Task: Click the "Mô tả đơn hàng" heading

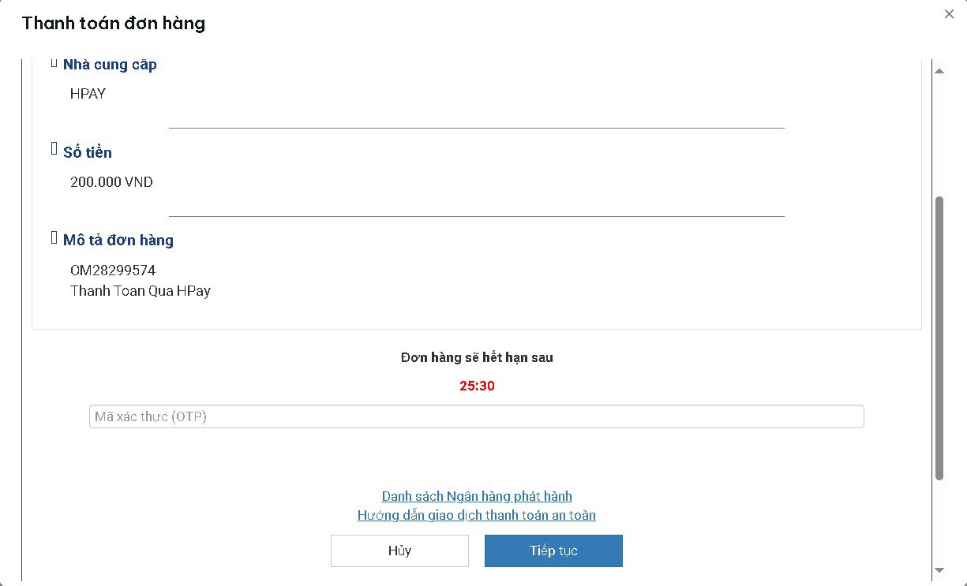Action: coord(118,241)
